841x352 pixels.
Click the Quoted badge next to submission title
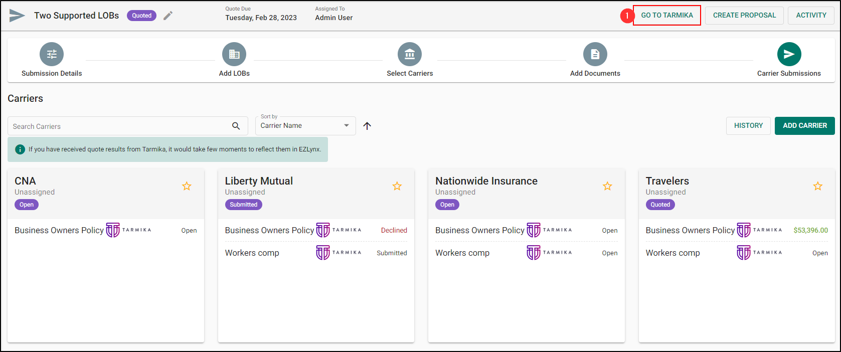click(x=141, y=16)
